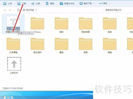Open the 更多 more options menu
The width and height of the screenshot is (133, 99).
[105, 3]
